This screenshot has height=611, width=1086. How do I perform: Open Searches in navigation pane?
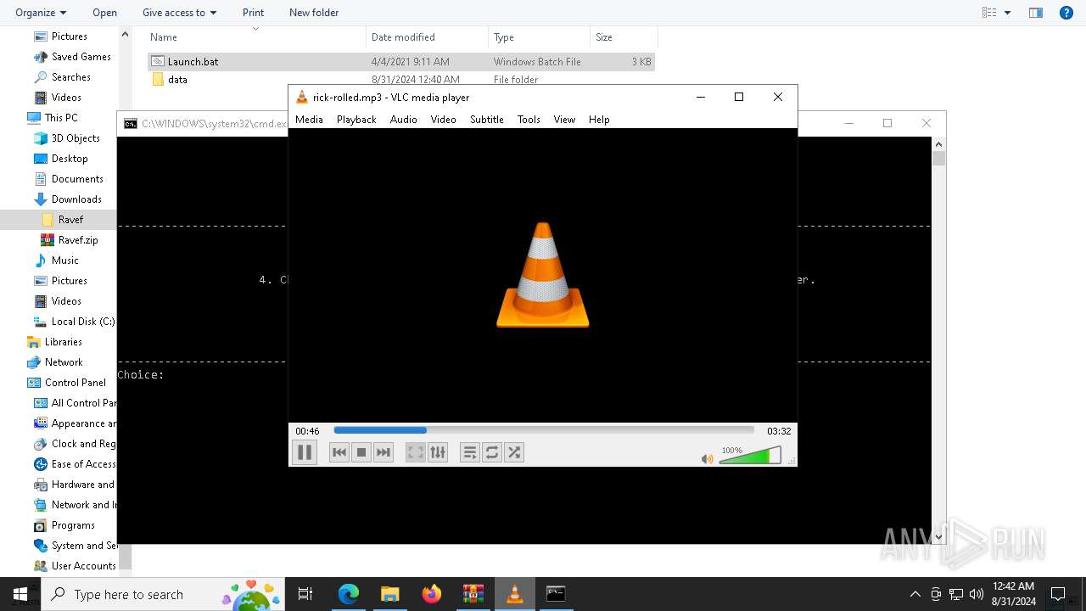(x=70, y=77)
